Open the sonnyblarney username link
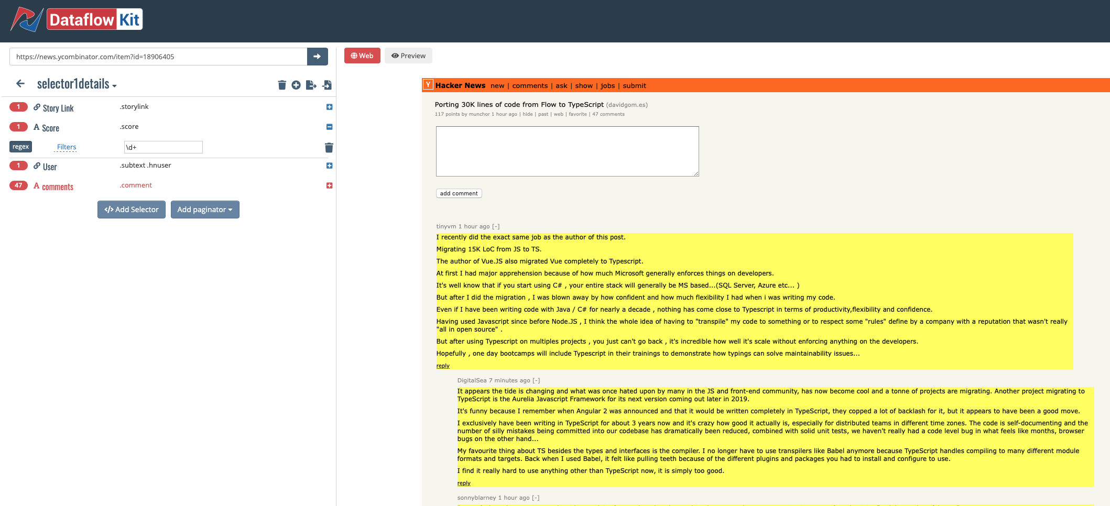The image size is (1110, 506). click(476, 498)
